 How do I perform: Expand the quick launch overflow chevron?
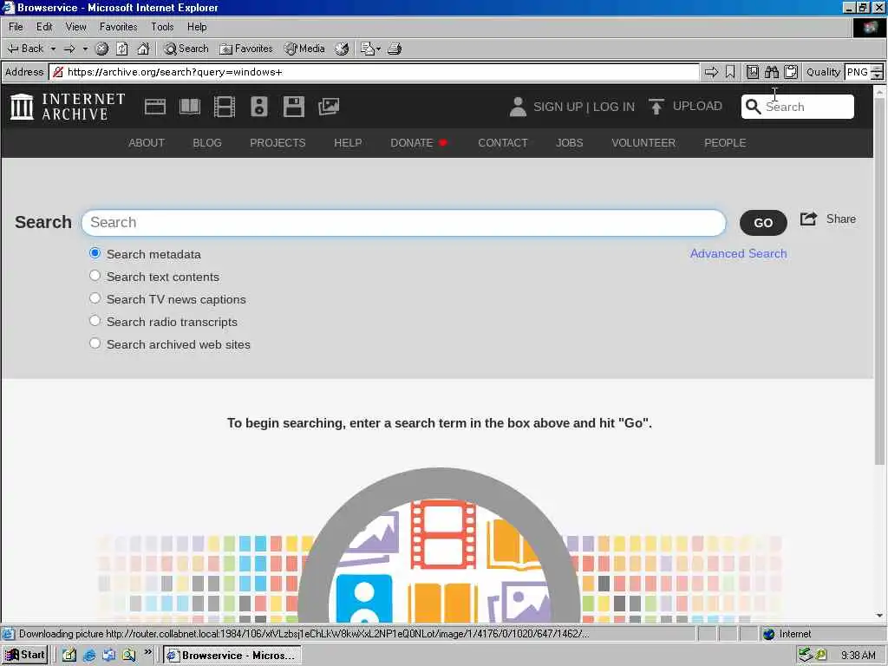click(x=147, y=652)
